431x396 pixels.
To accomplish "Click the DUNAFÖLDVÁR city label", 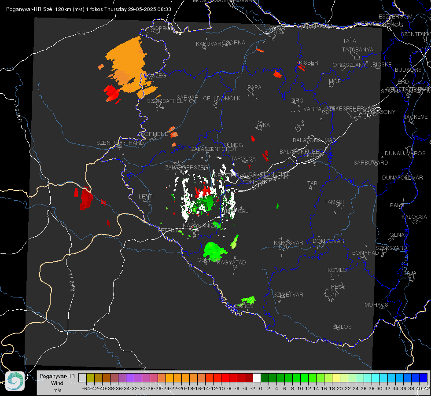I will click(x=402, y=177).
